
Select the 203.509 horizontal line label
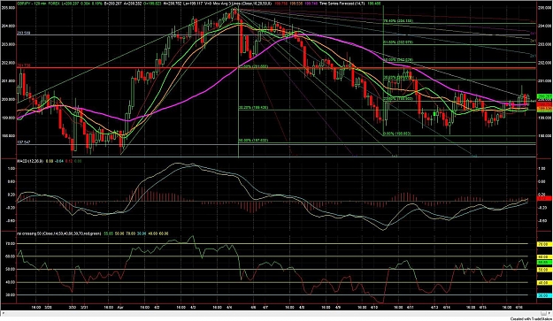point(24,33)
